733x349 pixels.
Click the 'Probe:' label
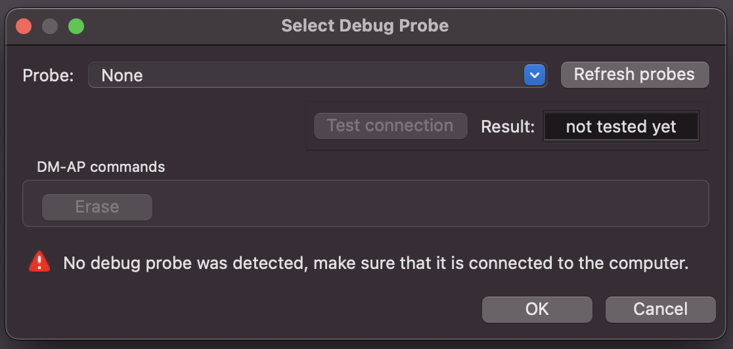coord(49,75)
